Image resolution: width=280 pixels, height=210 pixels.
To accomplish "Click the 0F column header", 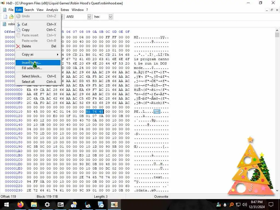I will tap(127, 32).
